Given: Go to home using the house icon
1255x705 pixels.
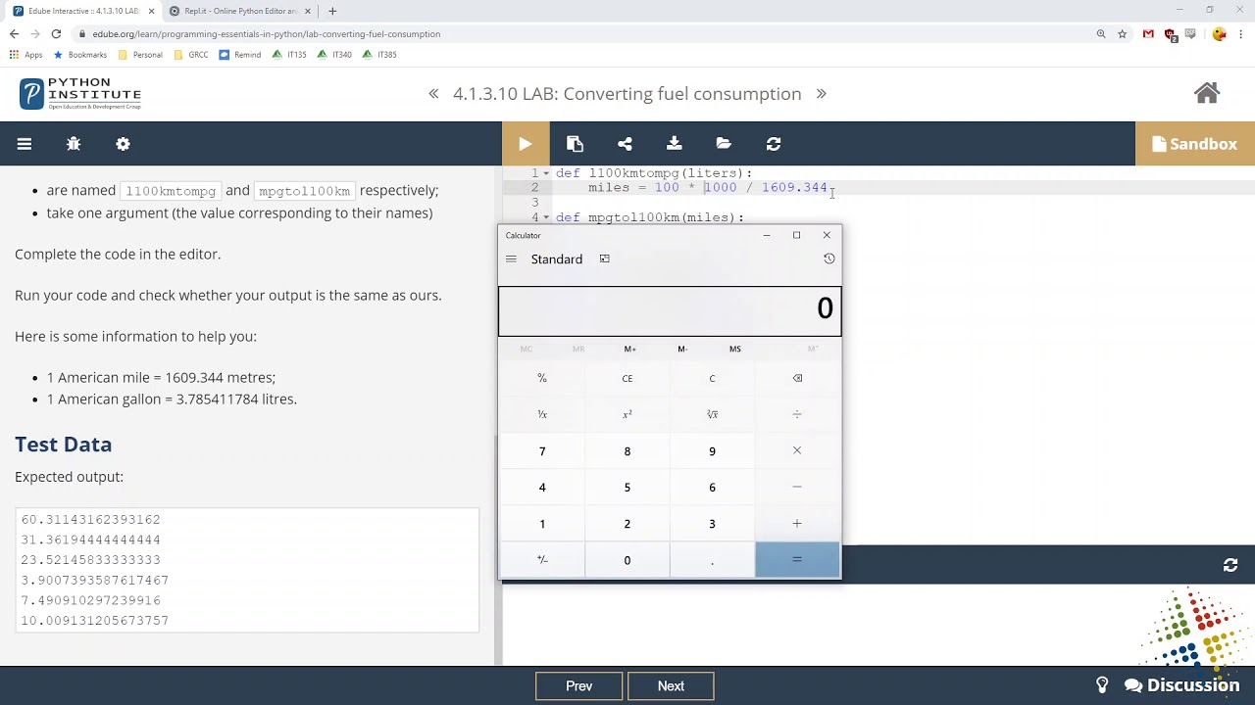Looking at the screenshot, I should tap(1207, 93).
